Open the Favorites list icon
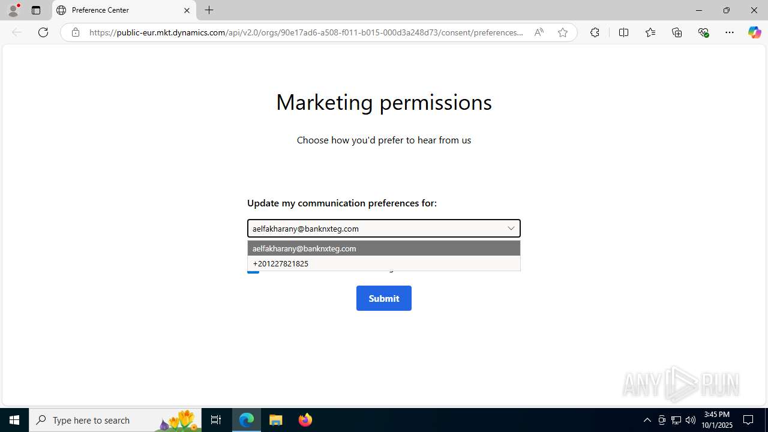 coord(650,32)
